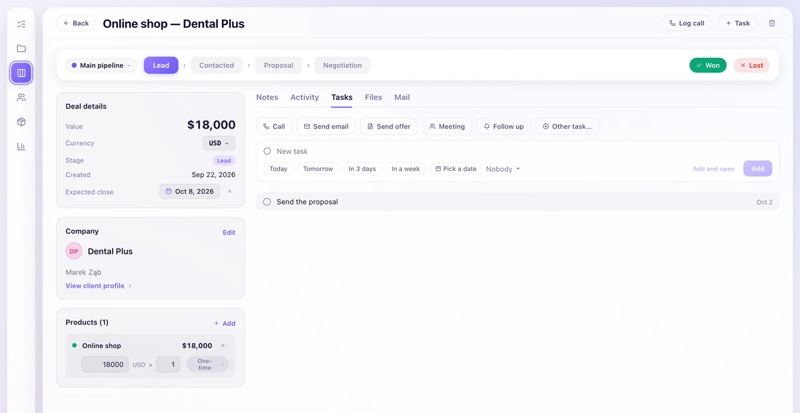Open Other task options
800x413 pixels.
coord(567,127)
